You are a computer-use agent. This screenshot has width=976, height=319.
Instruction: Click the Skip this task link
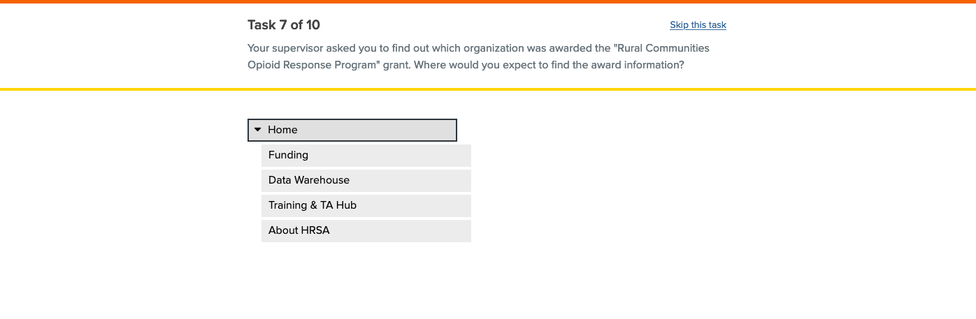coord(698,25)
